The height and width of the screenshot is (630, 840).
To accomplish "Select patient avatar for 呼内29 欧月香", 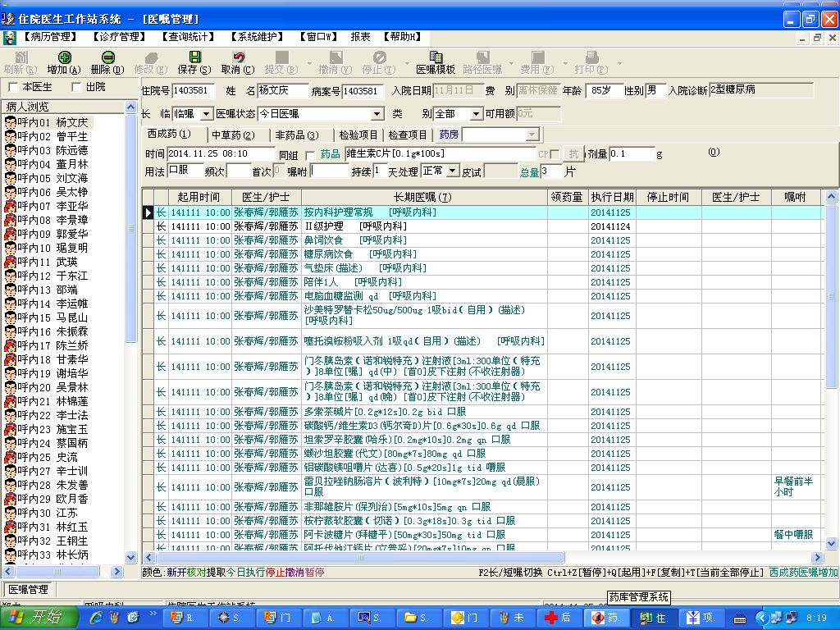I will coord(10,499).
